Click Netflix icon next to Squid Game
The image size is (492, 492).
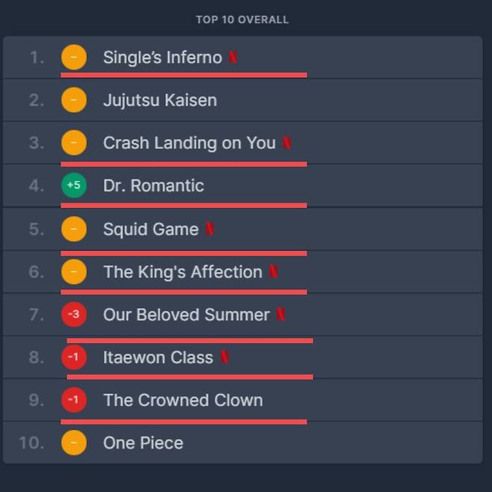tap(209, 230)
